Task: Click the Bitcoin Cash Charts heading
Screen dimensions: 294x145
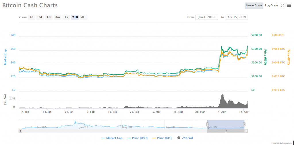Action: [30, 5]
